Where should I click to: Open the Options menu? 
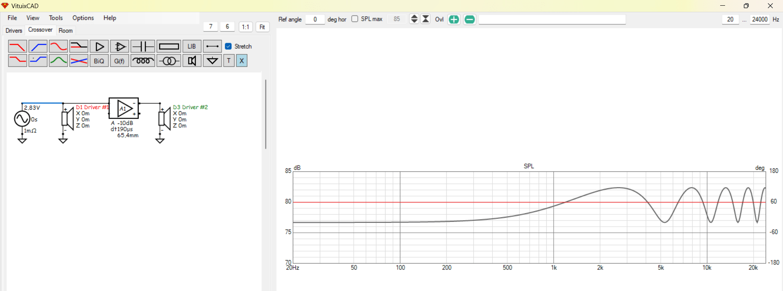(x=83, y=18)
